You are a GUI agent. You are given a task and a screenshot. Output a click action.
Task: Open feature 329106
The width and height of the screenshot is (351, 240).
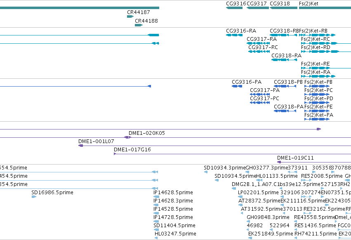282,197
